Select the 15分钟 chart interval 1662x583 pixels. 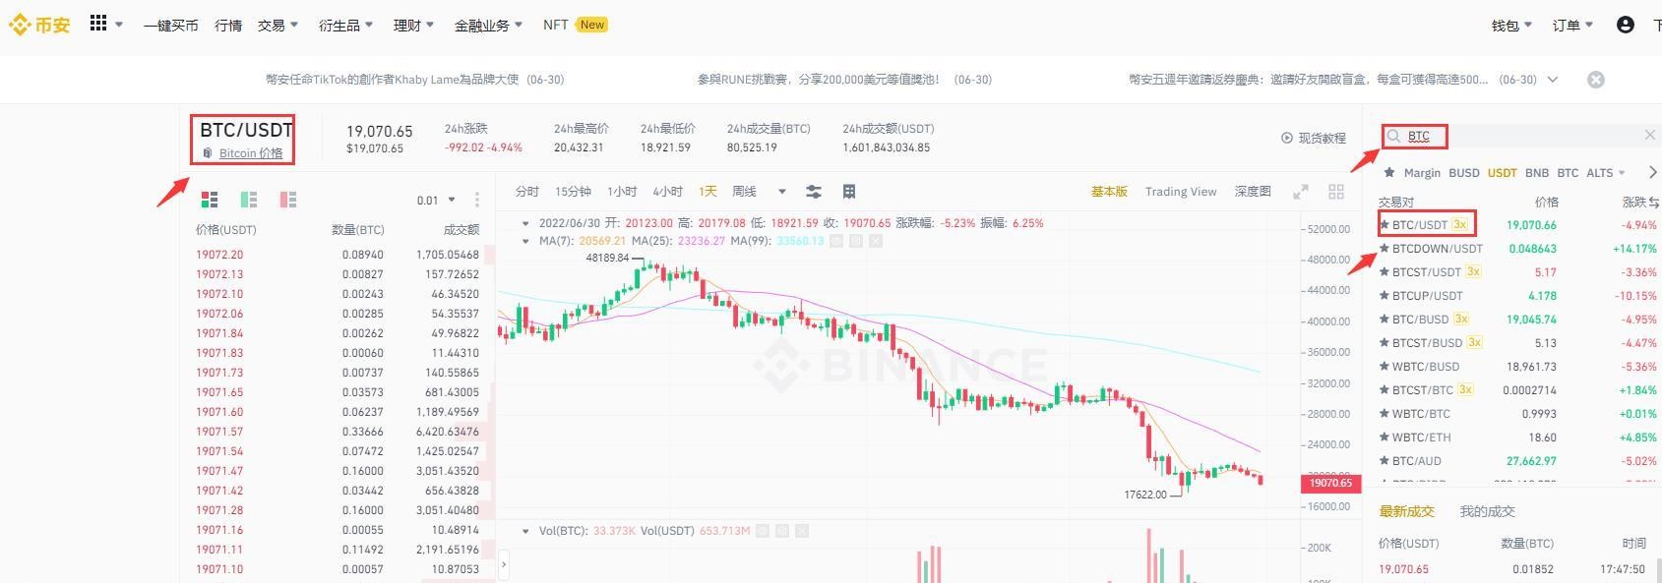(x=573, y=192)
